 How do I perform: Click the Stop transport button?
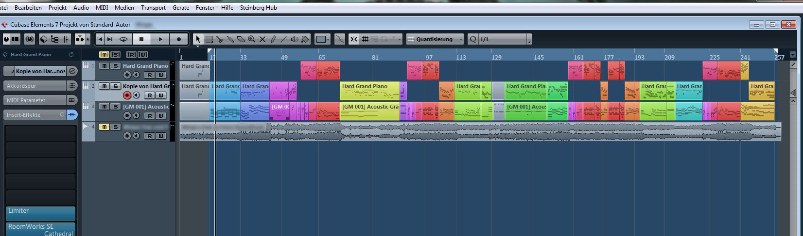(x=141, y=39)
